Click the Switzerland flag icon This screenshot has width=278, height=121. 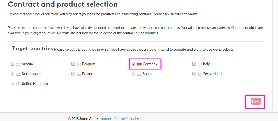point(200,74)
